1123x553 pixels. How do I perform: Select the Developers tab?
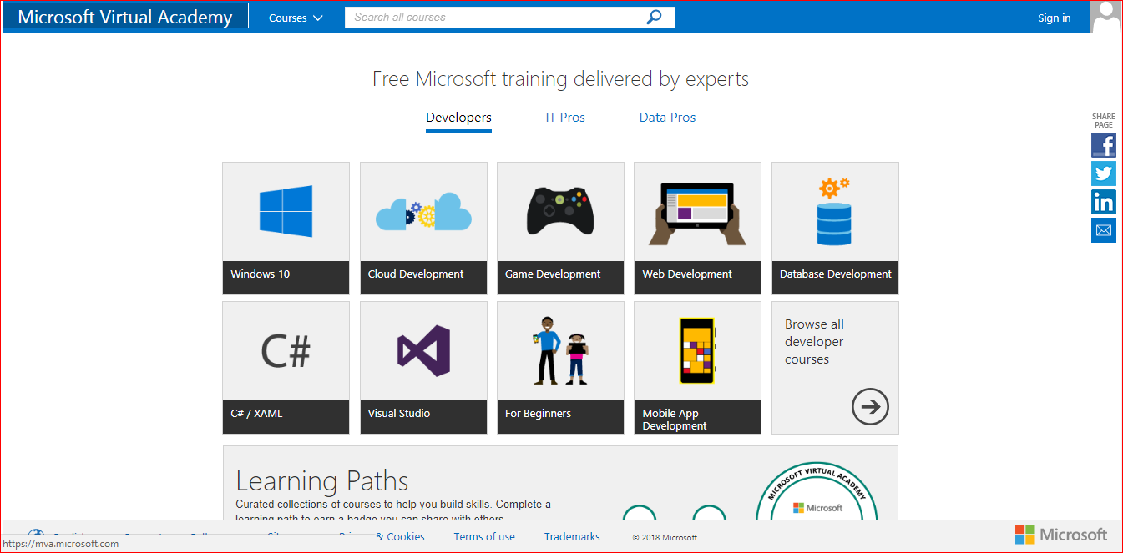458,118
